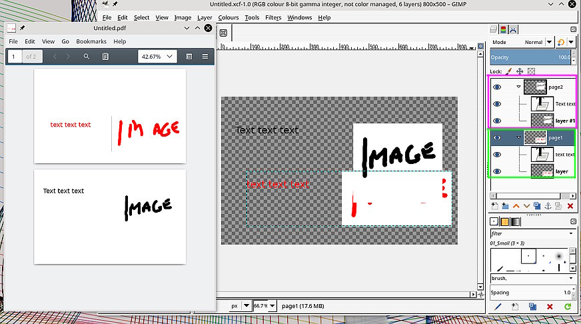Open the Bookmarks menu in PDF viewer
The image size is (581, 324).
pos(91,41)
